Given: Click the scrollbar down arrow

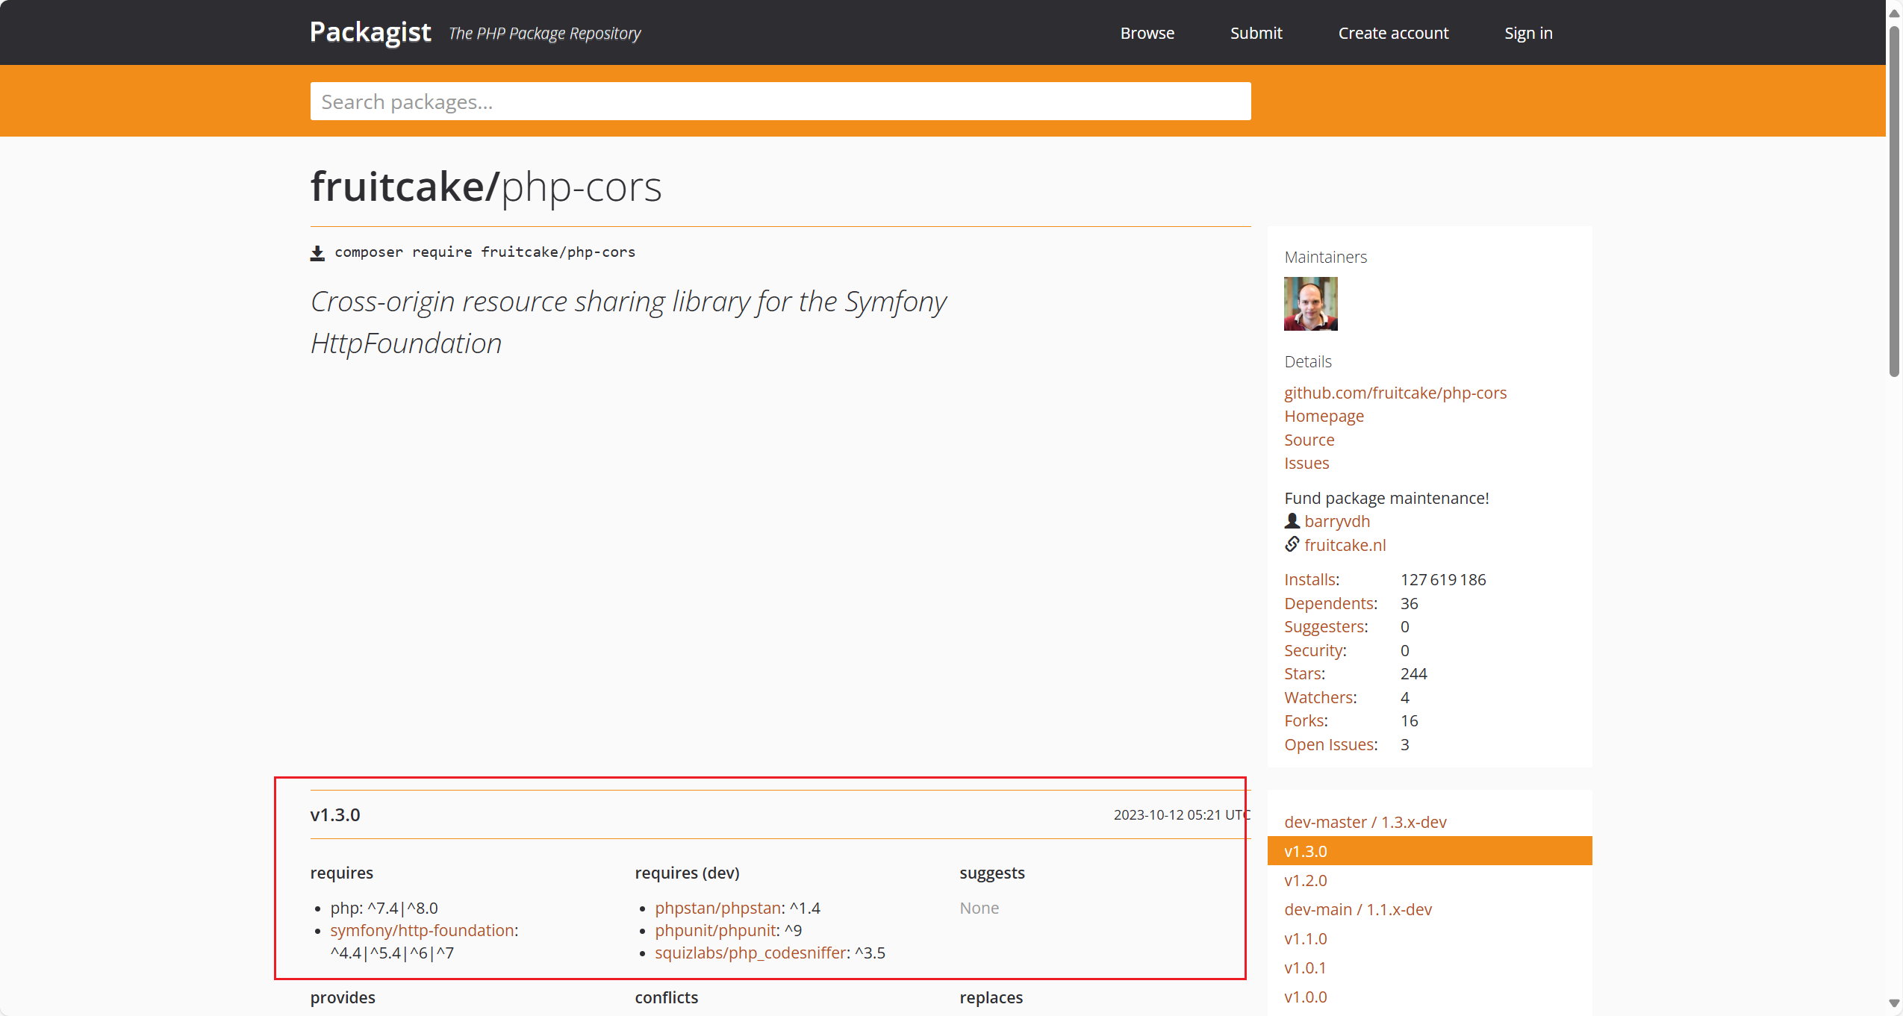Looking at the screenshot, I should pos(1894,1003).
